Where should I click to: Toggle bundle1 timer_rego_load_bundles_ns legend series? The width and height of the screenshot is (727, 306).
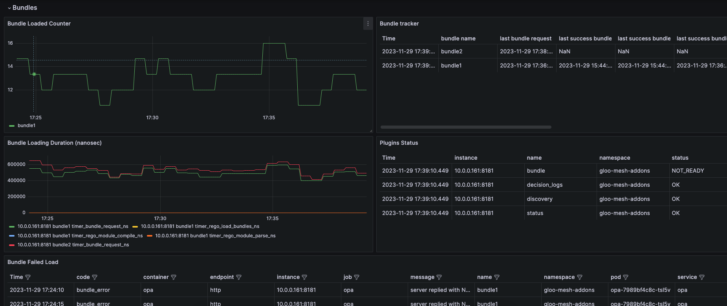click(x=200, y=226)
